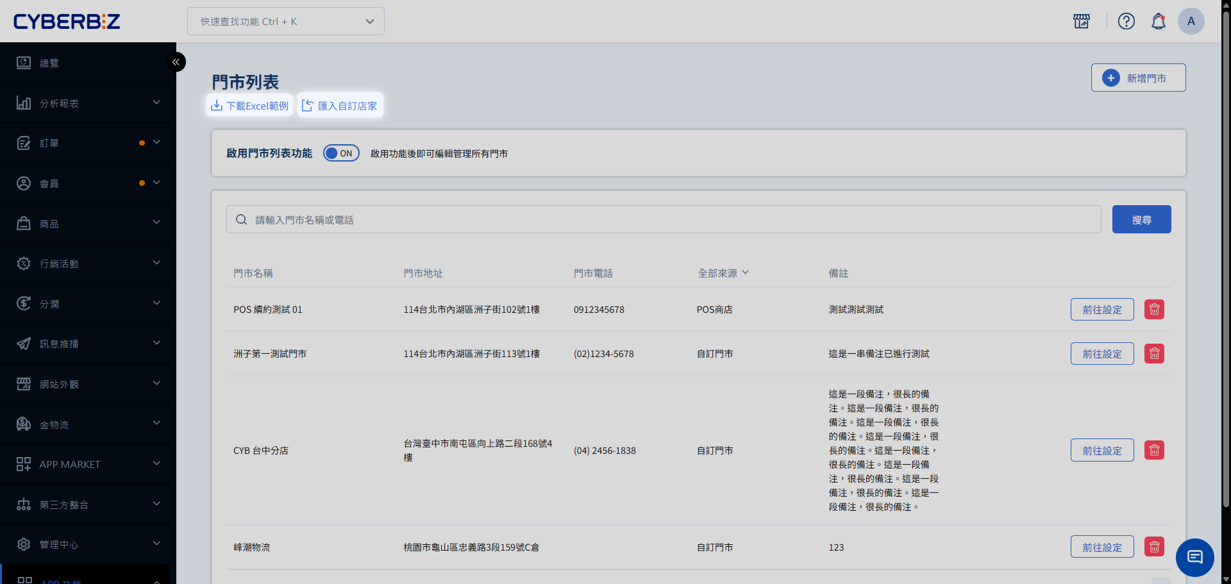Expand the 行銷活動 sidebar menu
Screen dimensions: 1231x584
tap(88, 263)
